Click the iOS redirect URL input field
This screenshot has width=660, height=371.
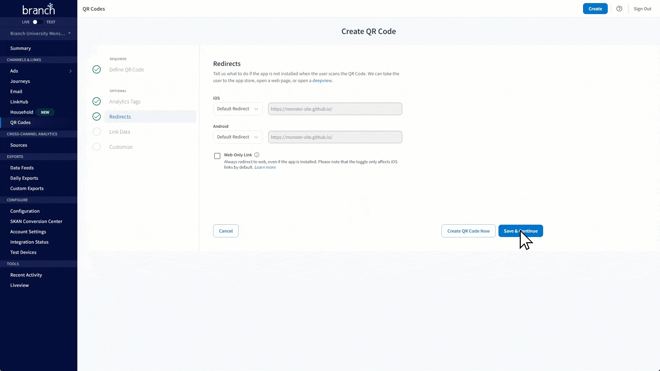click(334, 109)
